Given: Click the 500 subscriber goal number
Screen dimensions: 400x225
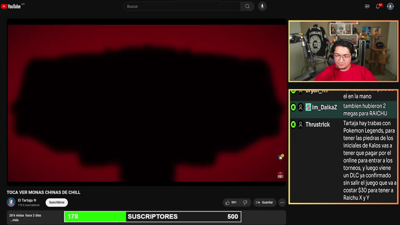Looking at the screenshot, I should [x=232, y=217].
